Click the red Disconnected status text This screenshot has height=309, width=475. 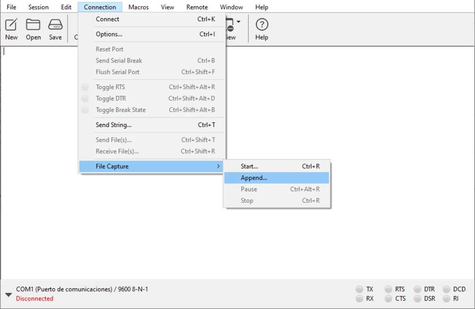[35, 299]
